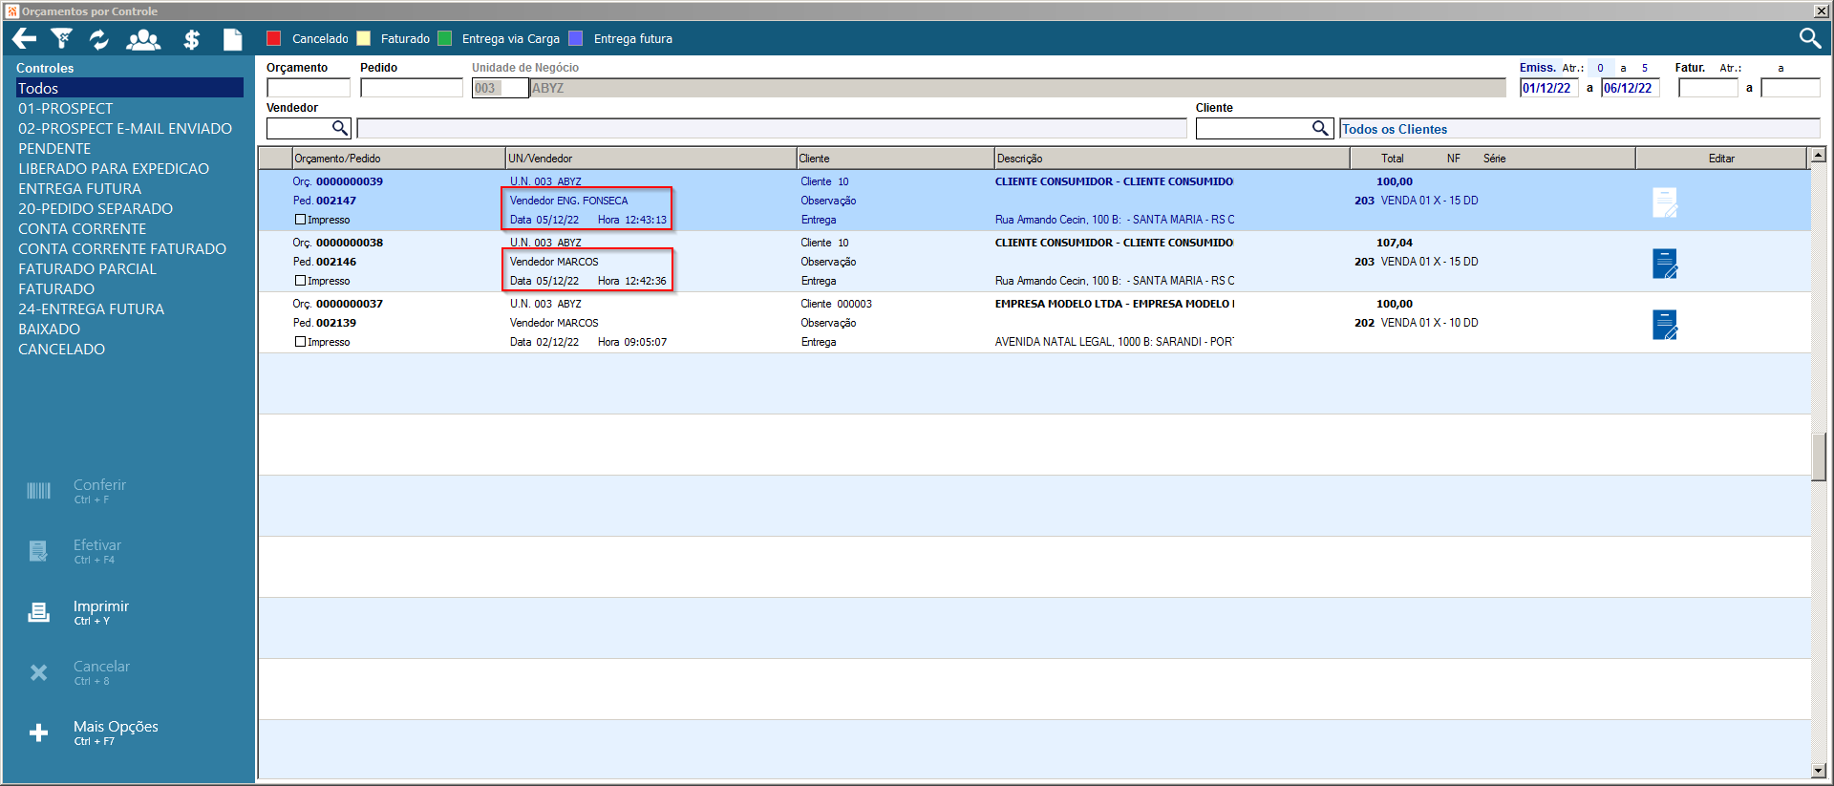Click emission end date 06/12/22 field

(x=1631, y=88)
